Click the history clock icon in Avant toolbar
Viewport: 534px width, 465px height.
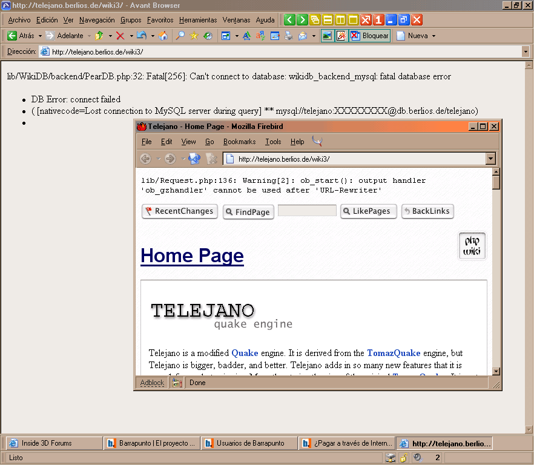coord(208,36)
